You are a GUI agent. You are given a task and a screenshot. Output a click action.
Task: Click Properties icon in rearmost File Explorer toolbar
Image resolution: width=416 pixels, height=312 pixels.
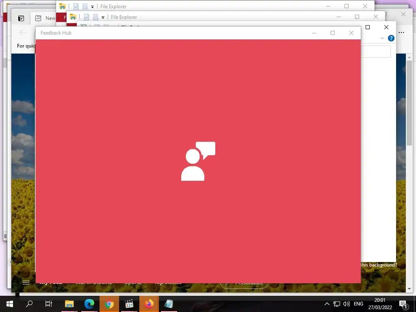(x=76, y=6)
